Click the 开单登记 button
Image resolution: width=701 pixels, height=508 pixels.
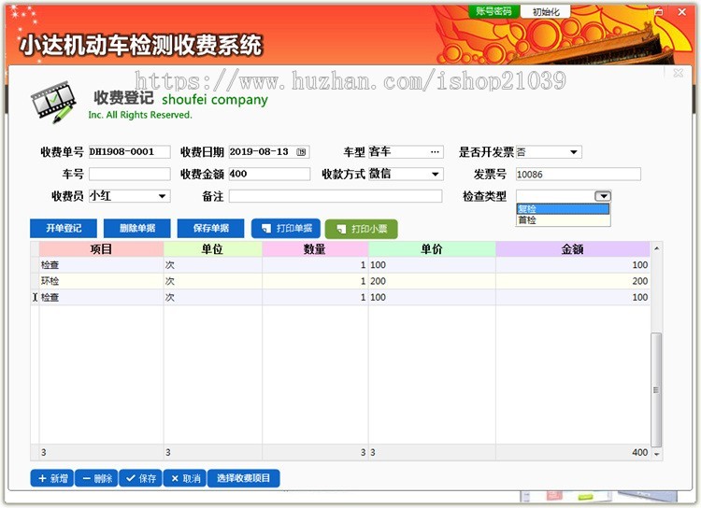click(x=64, y=228)
